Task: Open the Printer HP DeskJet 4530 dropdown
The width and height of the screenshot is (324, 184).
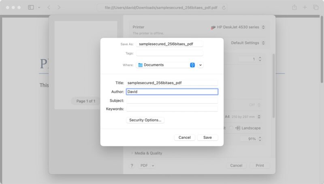Action: (x=238, y=27)
